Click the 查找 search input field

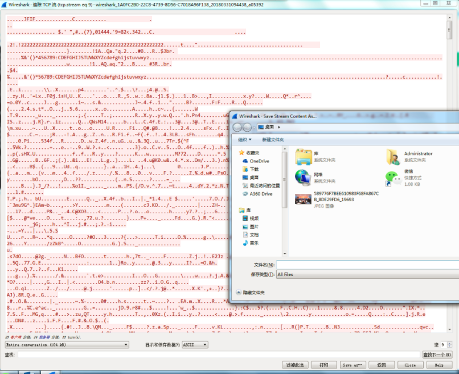coord(219,355)
